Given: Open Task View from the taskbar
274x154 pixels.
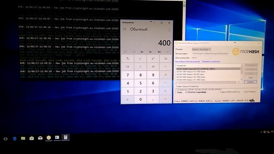Looking at the screenshot, I should [x=6, y=139].
